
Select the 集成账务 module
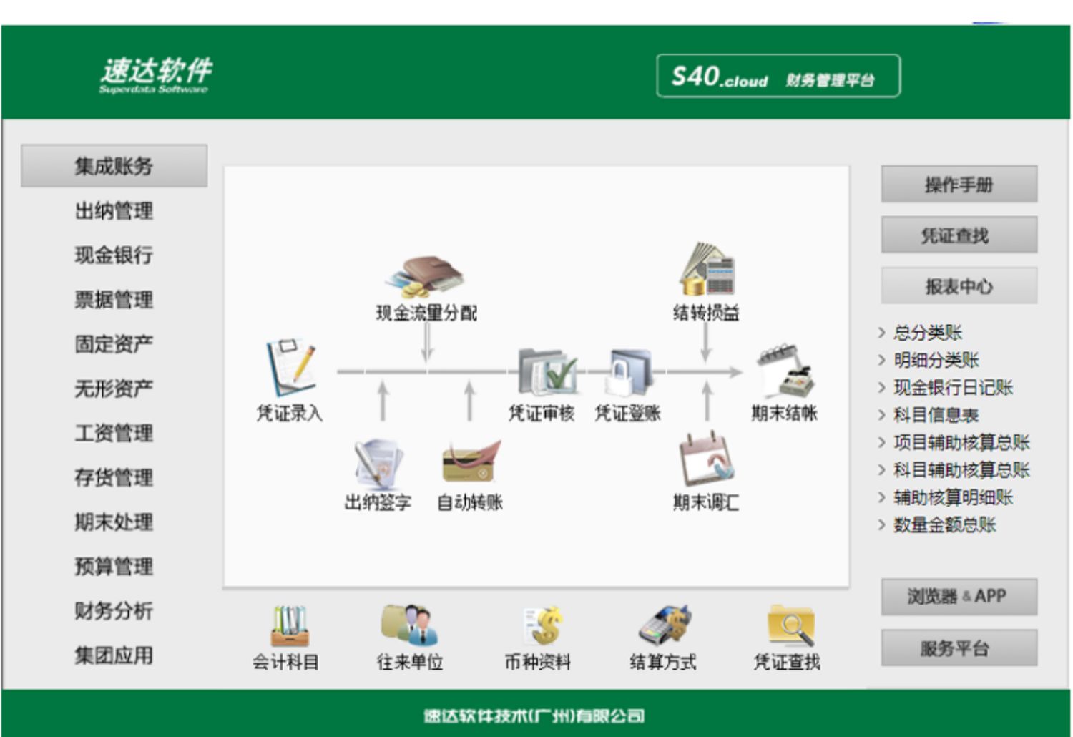coord(114,166)
